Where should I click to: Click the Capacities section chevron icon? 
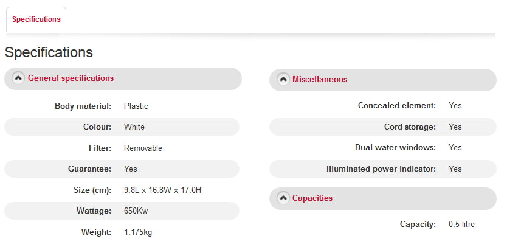tap(283, 198)
